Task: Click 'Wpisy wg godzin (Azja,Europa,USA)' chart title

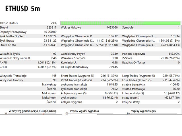Action: [x=32, y=111]
